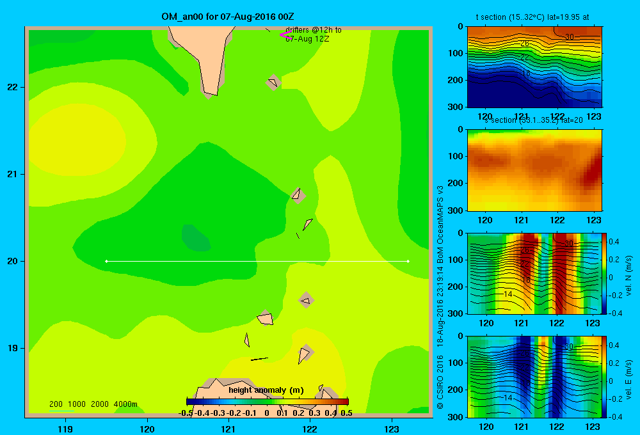Click the map title 'OM_an00 for 07-Aug-2016 00Z'

pyautogui.click(x=228, y=17)
